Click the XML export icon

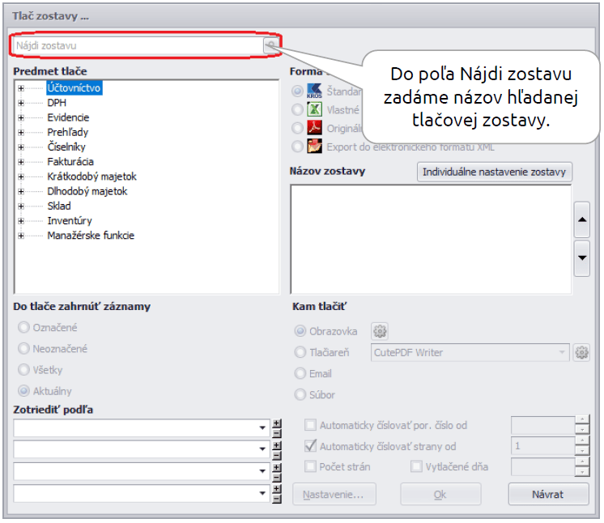(x=315, y=147)
